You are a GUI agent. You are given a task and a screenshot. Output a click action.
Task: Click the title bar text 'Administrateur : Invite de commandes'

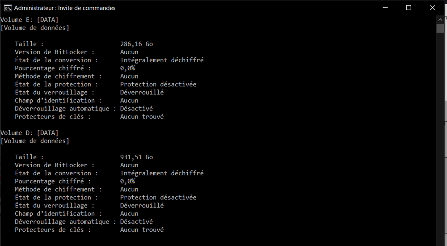point(64,8)
